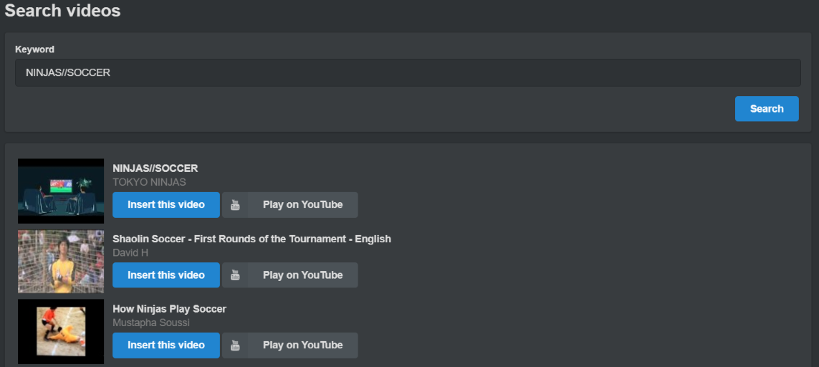Select the Shaolin Soccer First Rounds title
819x367 pixels.
(x=252, y=239)
